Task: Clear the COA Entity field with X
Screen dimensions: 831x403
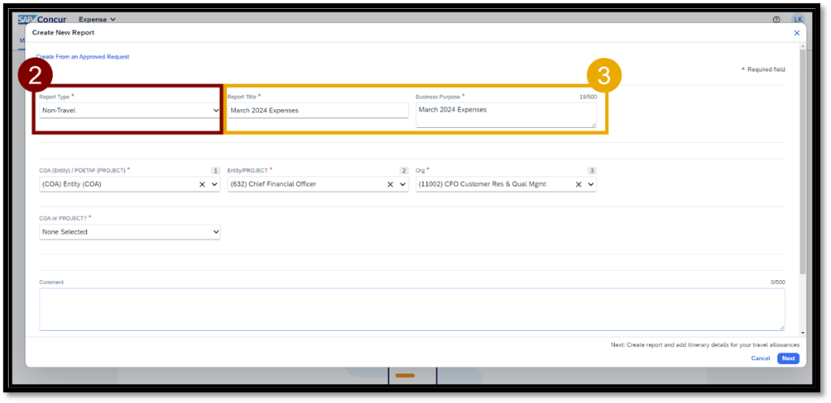Action: click(203, 184)
